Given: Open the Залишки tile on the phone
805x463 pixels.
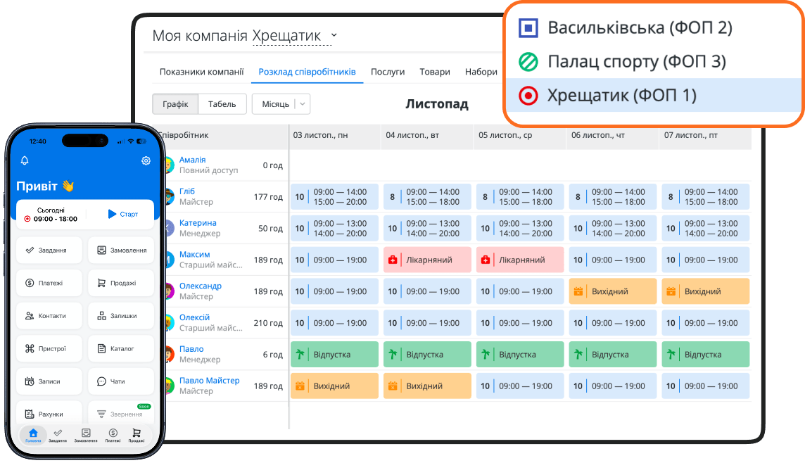Looking at the screenshot, I should pos(121,316).
